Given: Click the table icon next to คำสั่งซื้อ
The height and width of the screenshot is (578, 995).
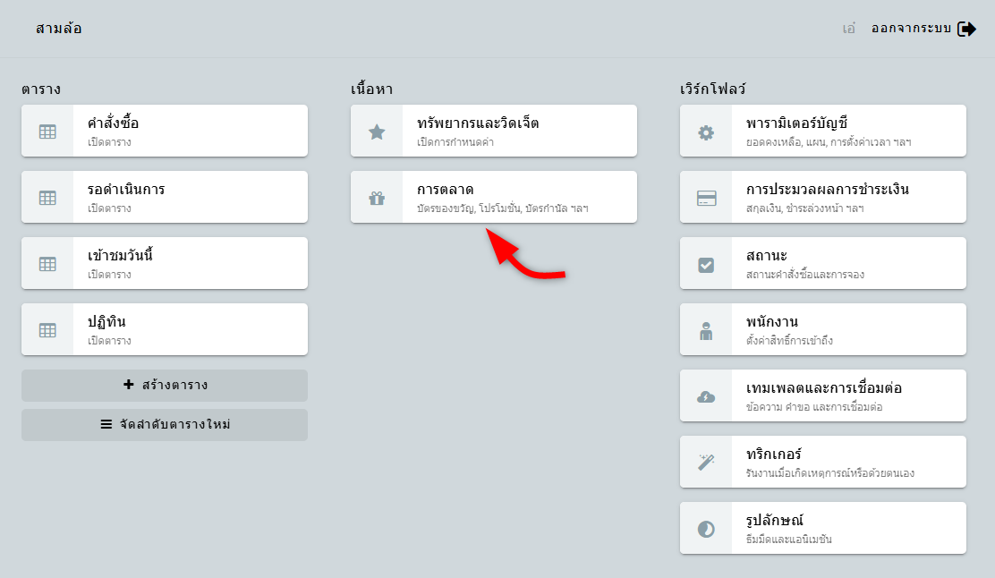Looking at the screenshot, I should [x=47, y=132].
